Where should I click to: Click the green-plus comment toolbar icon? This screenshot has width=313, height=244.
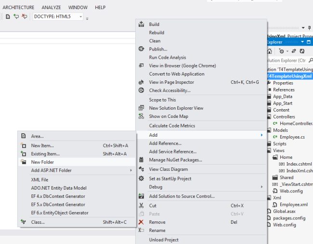(16, 16)
